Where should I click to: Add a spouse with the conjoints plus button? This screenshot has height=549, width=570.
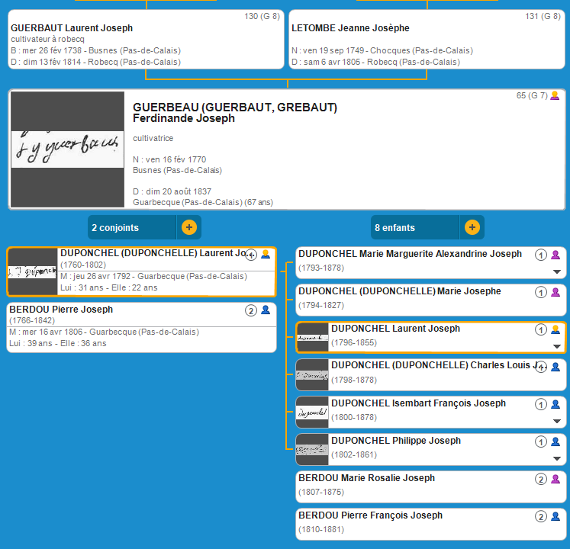pyautogui.click(x=189, y=227)
